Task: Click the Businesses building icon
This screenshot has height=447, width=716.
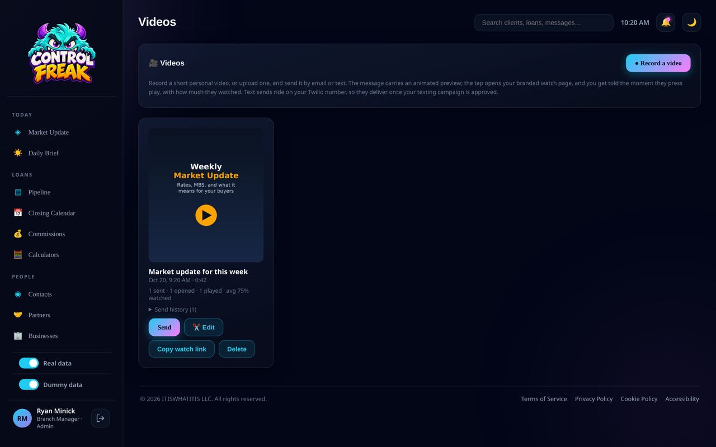Action: click(x=18, y=336)
